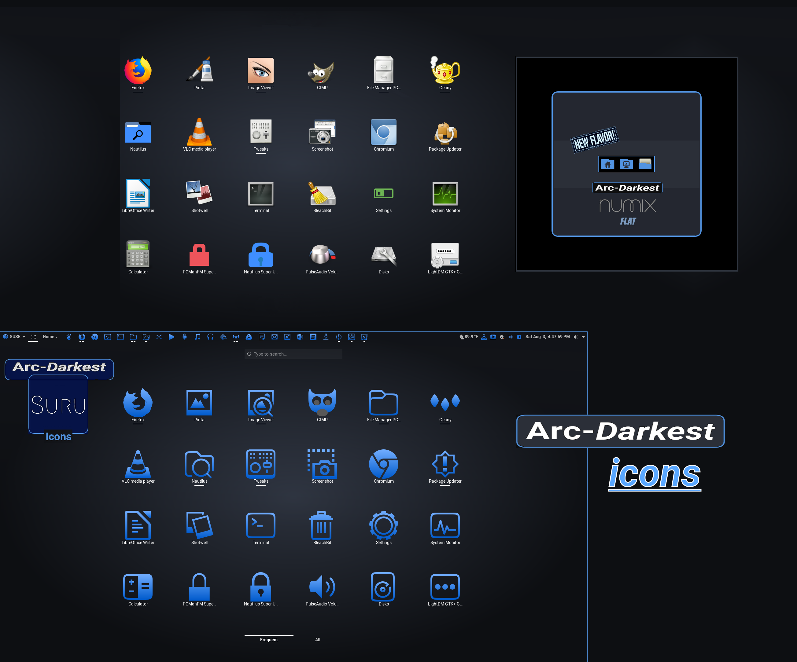Launch Shotwell from the blue Suru grid
The width and height of the screenshot is (797, 662).
[x=199, y=525]
